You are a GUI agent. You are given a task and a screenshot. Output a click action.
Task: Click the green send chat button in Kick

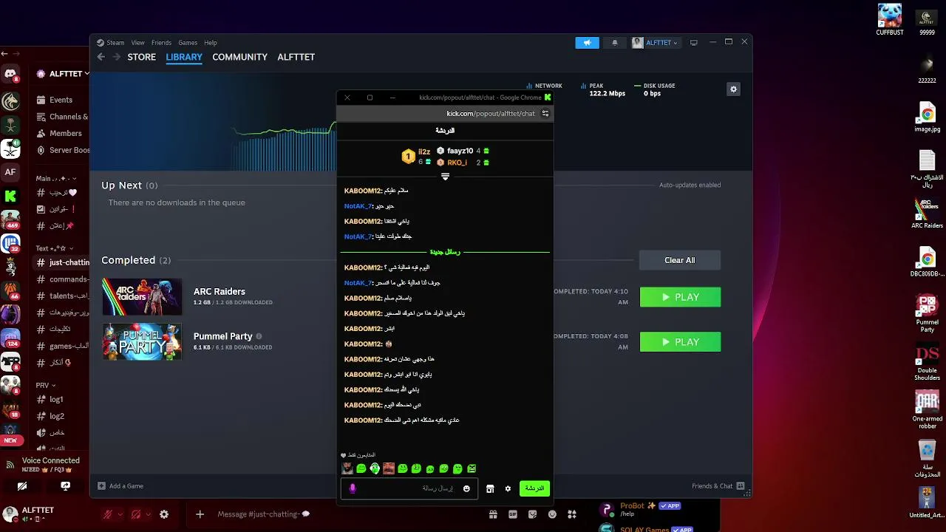[534, 488]
